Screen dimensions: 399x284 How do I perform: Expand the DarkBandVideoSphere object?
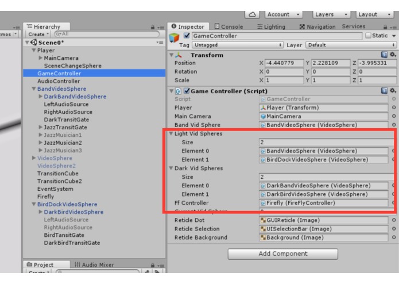[40, 96]
